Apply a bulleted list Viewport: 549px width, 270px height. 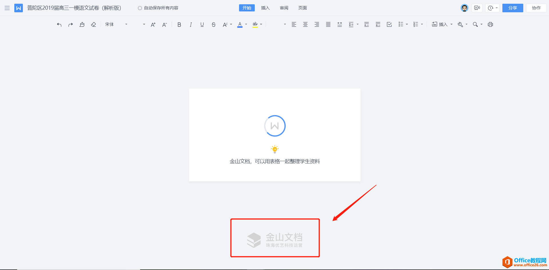pyautogui.click(x=401, y=25)
